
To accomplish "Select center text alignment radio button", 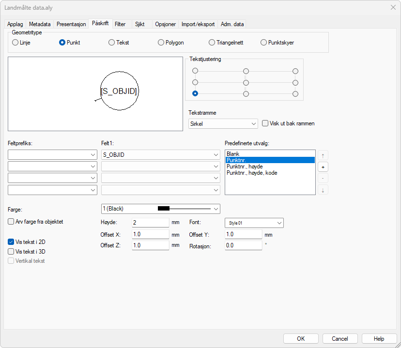I will [x=246, y=82].
